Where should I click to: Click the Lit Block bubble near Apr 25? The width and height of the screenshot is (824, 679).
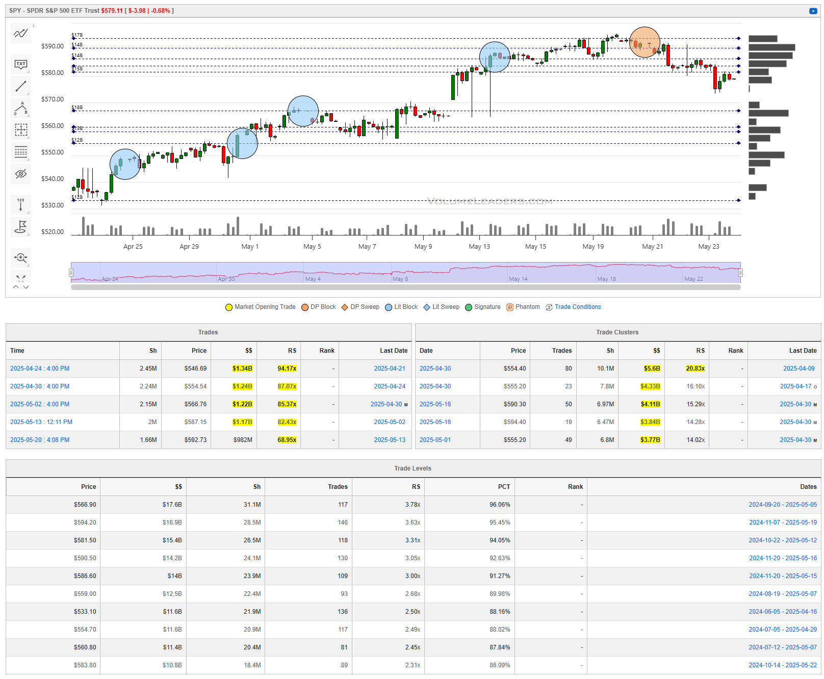tap(125, 164)
